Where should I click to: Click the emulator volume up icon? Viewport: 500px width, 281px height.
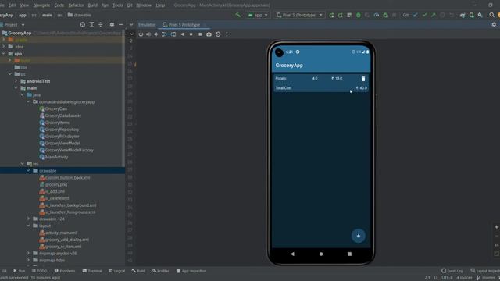tap(148, 34)
